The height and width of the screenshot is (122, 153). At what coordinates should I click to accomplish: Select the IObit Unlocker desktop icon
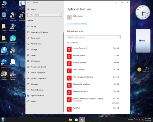pyautogui.click(x=22, y=17)
